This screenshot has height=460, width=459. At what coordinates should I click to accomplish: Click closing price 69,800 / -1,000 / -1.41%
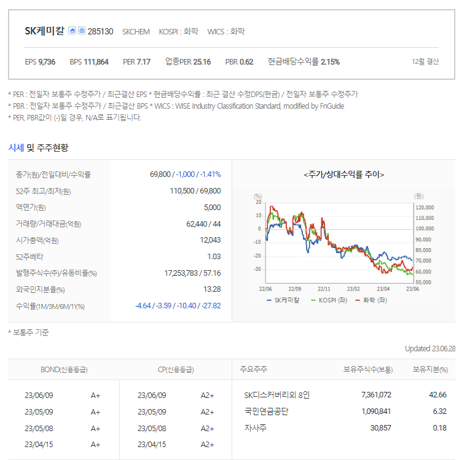tap(185, 174)
